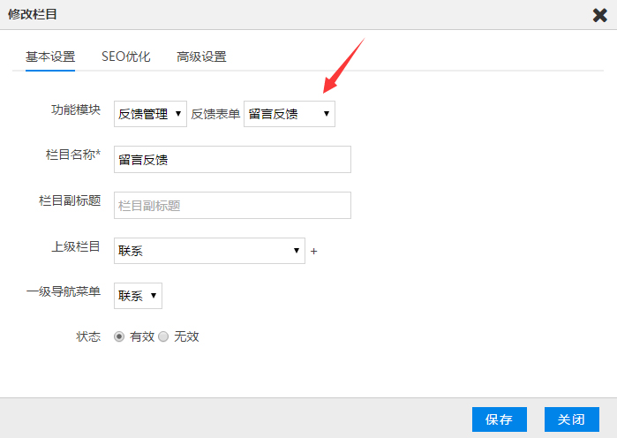Open the 上级栏目 dropdown set to 联系
The height and width of the screenshot is (438, 617).
click(209, 251)
